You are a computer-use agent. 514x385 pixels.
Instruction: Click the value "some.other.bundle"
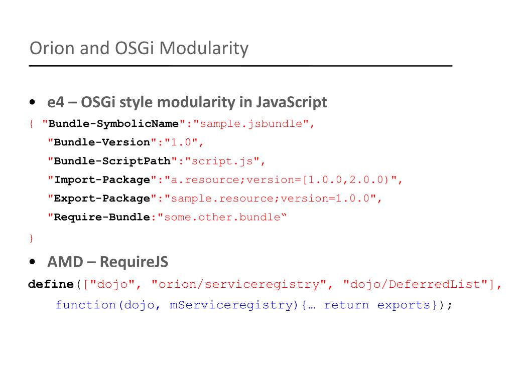222,217
